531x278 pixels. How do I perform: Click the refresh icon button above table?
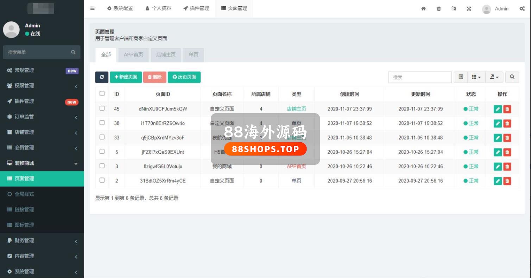102,77
